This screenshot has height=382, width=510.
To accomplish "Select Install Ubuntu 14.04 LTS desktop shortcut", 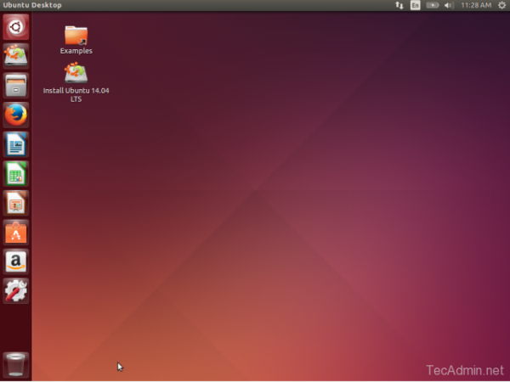I will click(x=76, y=82).
